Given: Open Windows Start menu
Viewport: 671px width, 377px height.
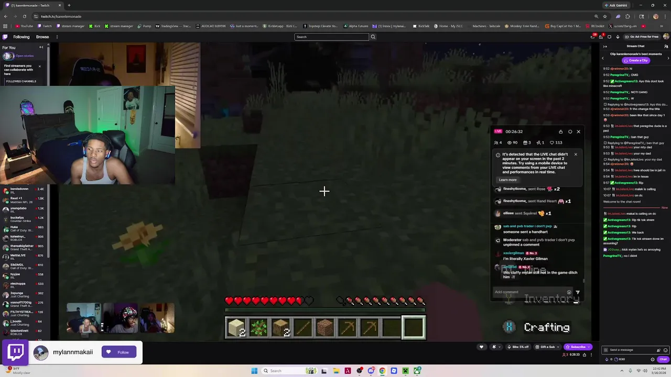Looking at the screenshot, I should [254, 371].
